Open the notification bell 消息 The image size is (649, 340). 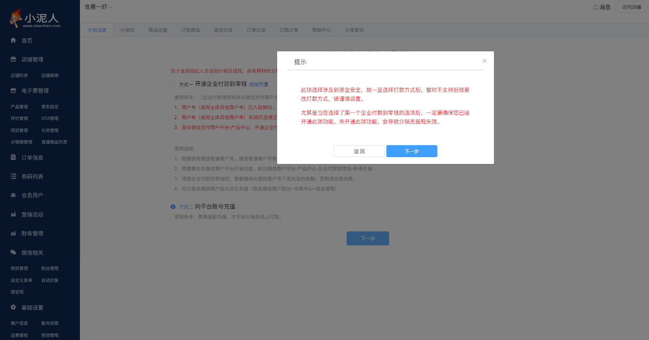tap(601, 7)
